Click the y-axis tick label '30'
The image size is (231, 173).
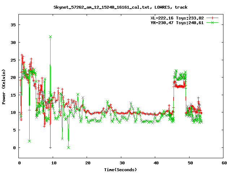pos(13,43)
